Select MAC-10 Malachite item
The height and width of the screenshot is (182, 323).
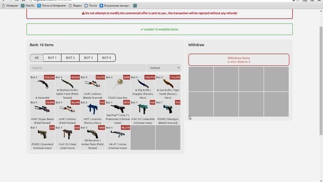click(143, 112)
